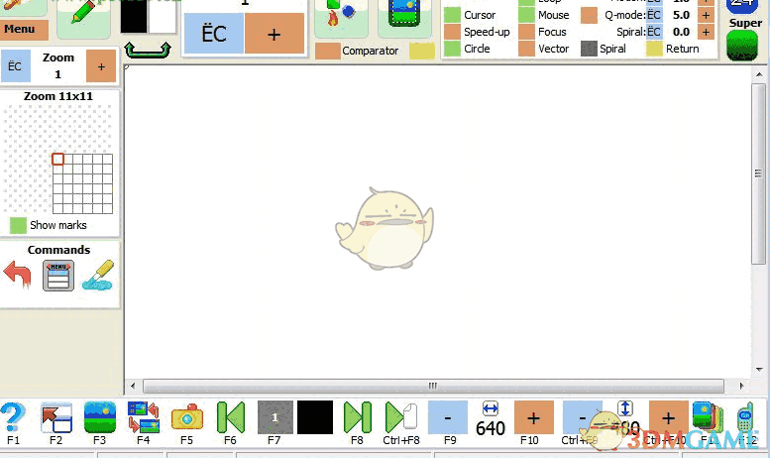Toggle the Comparator option
The height and width of the screenshot is (458, 770).
(328, 51)
